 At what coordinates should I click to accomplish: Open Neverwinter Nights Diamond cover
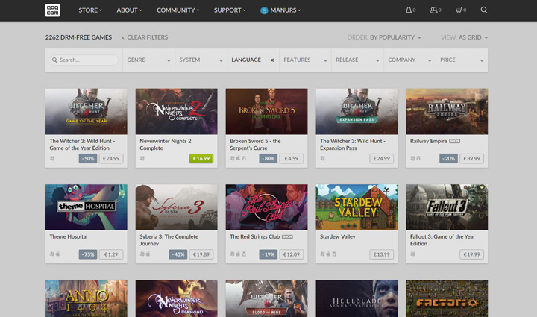(176, 298)
